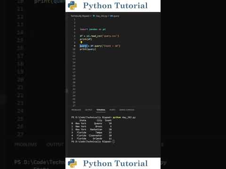
Task: Click the pd.read_csv code line
Action: (99, 36)
